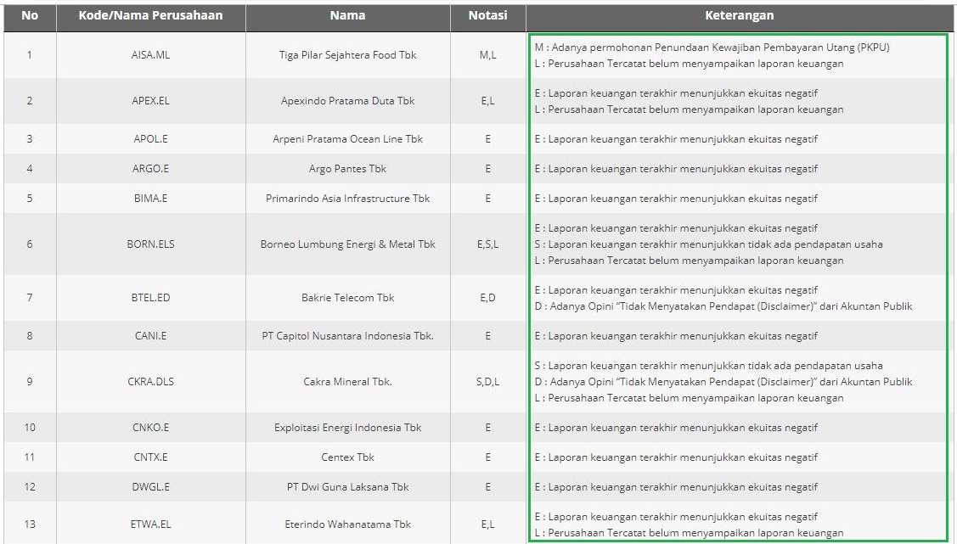Click the name 'Argo Pantes Tbk'
The width and height of the screenshot is (957, 544).
click(348, 169)
